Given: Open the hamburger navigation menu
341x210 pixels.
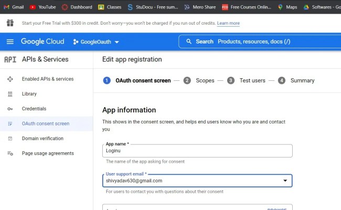Looking at the screenshot, I should click(x=10, y=41).
